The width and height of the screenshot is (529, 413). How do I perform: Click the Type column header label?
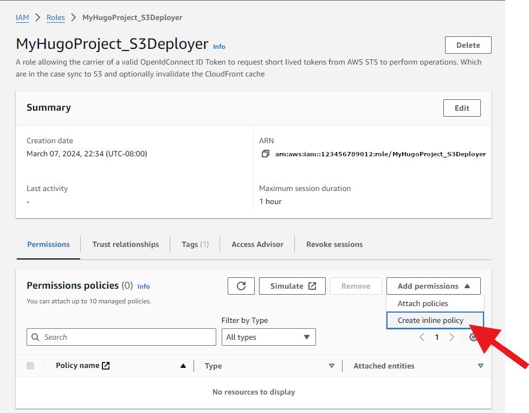tap(213, 366)
